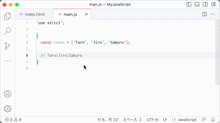Close the main.js tab
This screenshot has width=220, height=123.
pos(86,14)
